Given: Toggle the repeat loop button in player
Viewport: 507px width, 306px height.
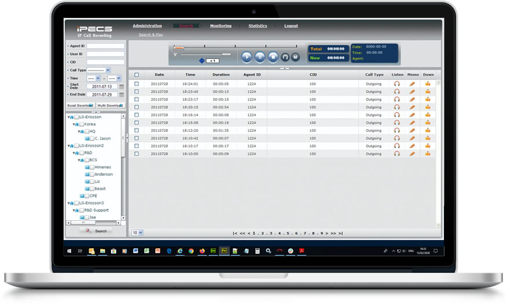Looking at the screenshot, I should click(x=285, y=57).
